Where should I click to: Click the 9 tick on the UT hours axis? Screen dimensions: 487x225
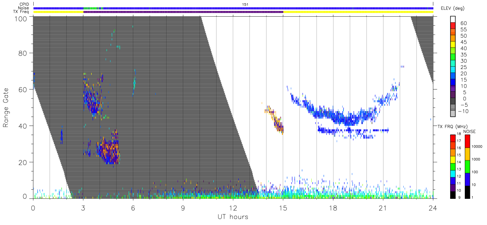tap(183, 207)
